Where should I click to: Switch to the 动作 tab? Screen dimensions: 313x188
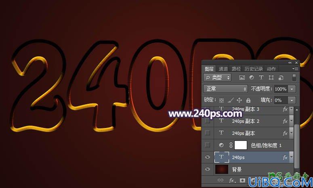pos(271,69)
